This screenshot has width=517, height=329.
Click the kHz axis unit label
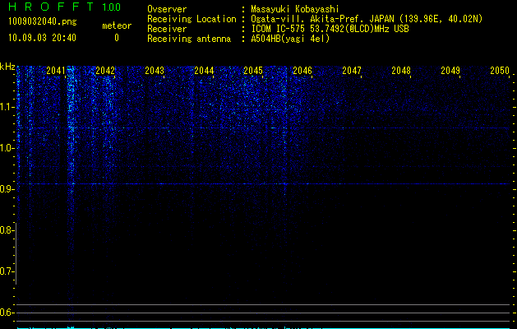7,67
